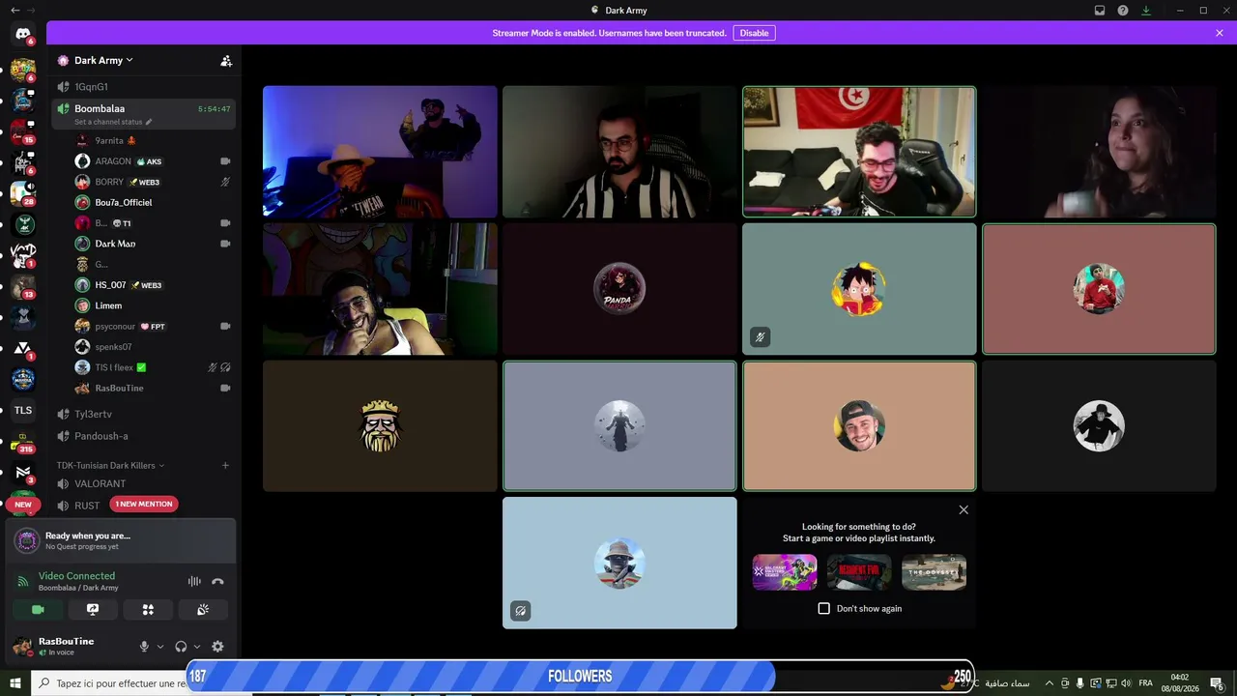
Task: Focus the Luffy avatar video tile
Action: pos(859,289)
